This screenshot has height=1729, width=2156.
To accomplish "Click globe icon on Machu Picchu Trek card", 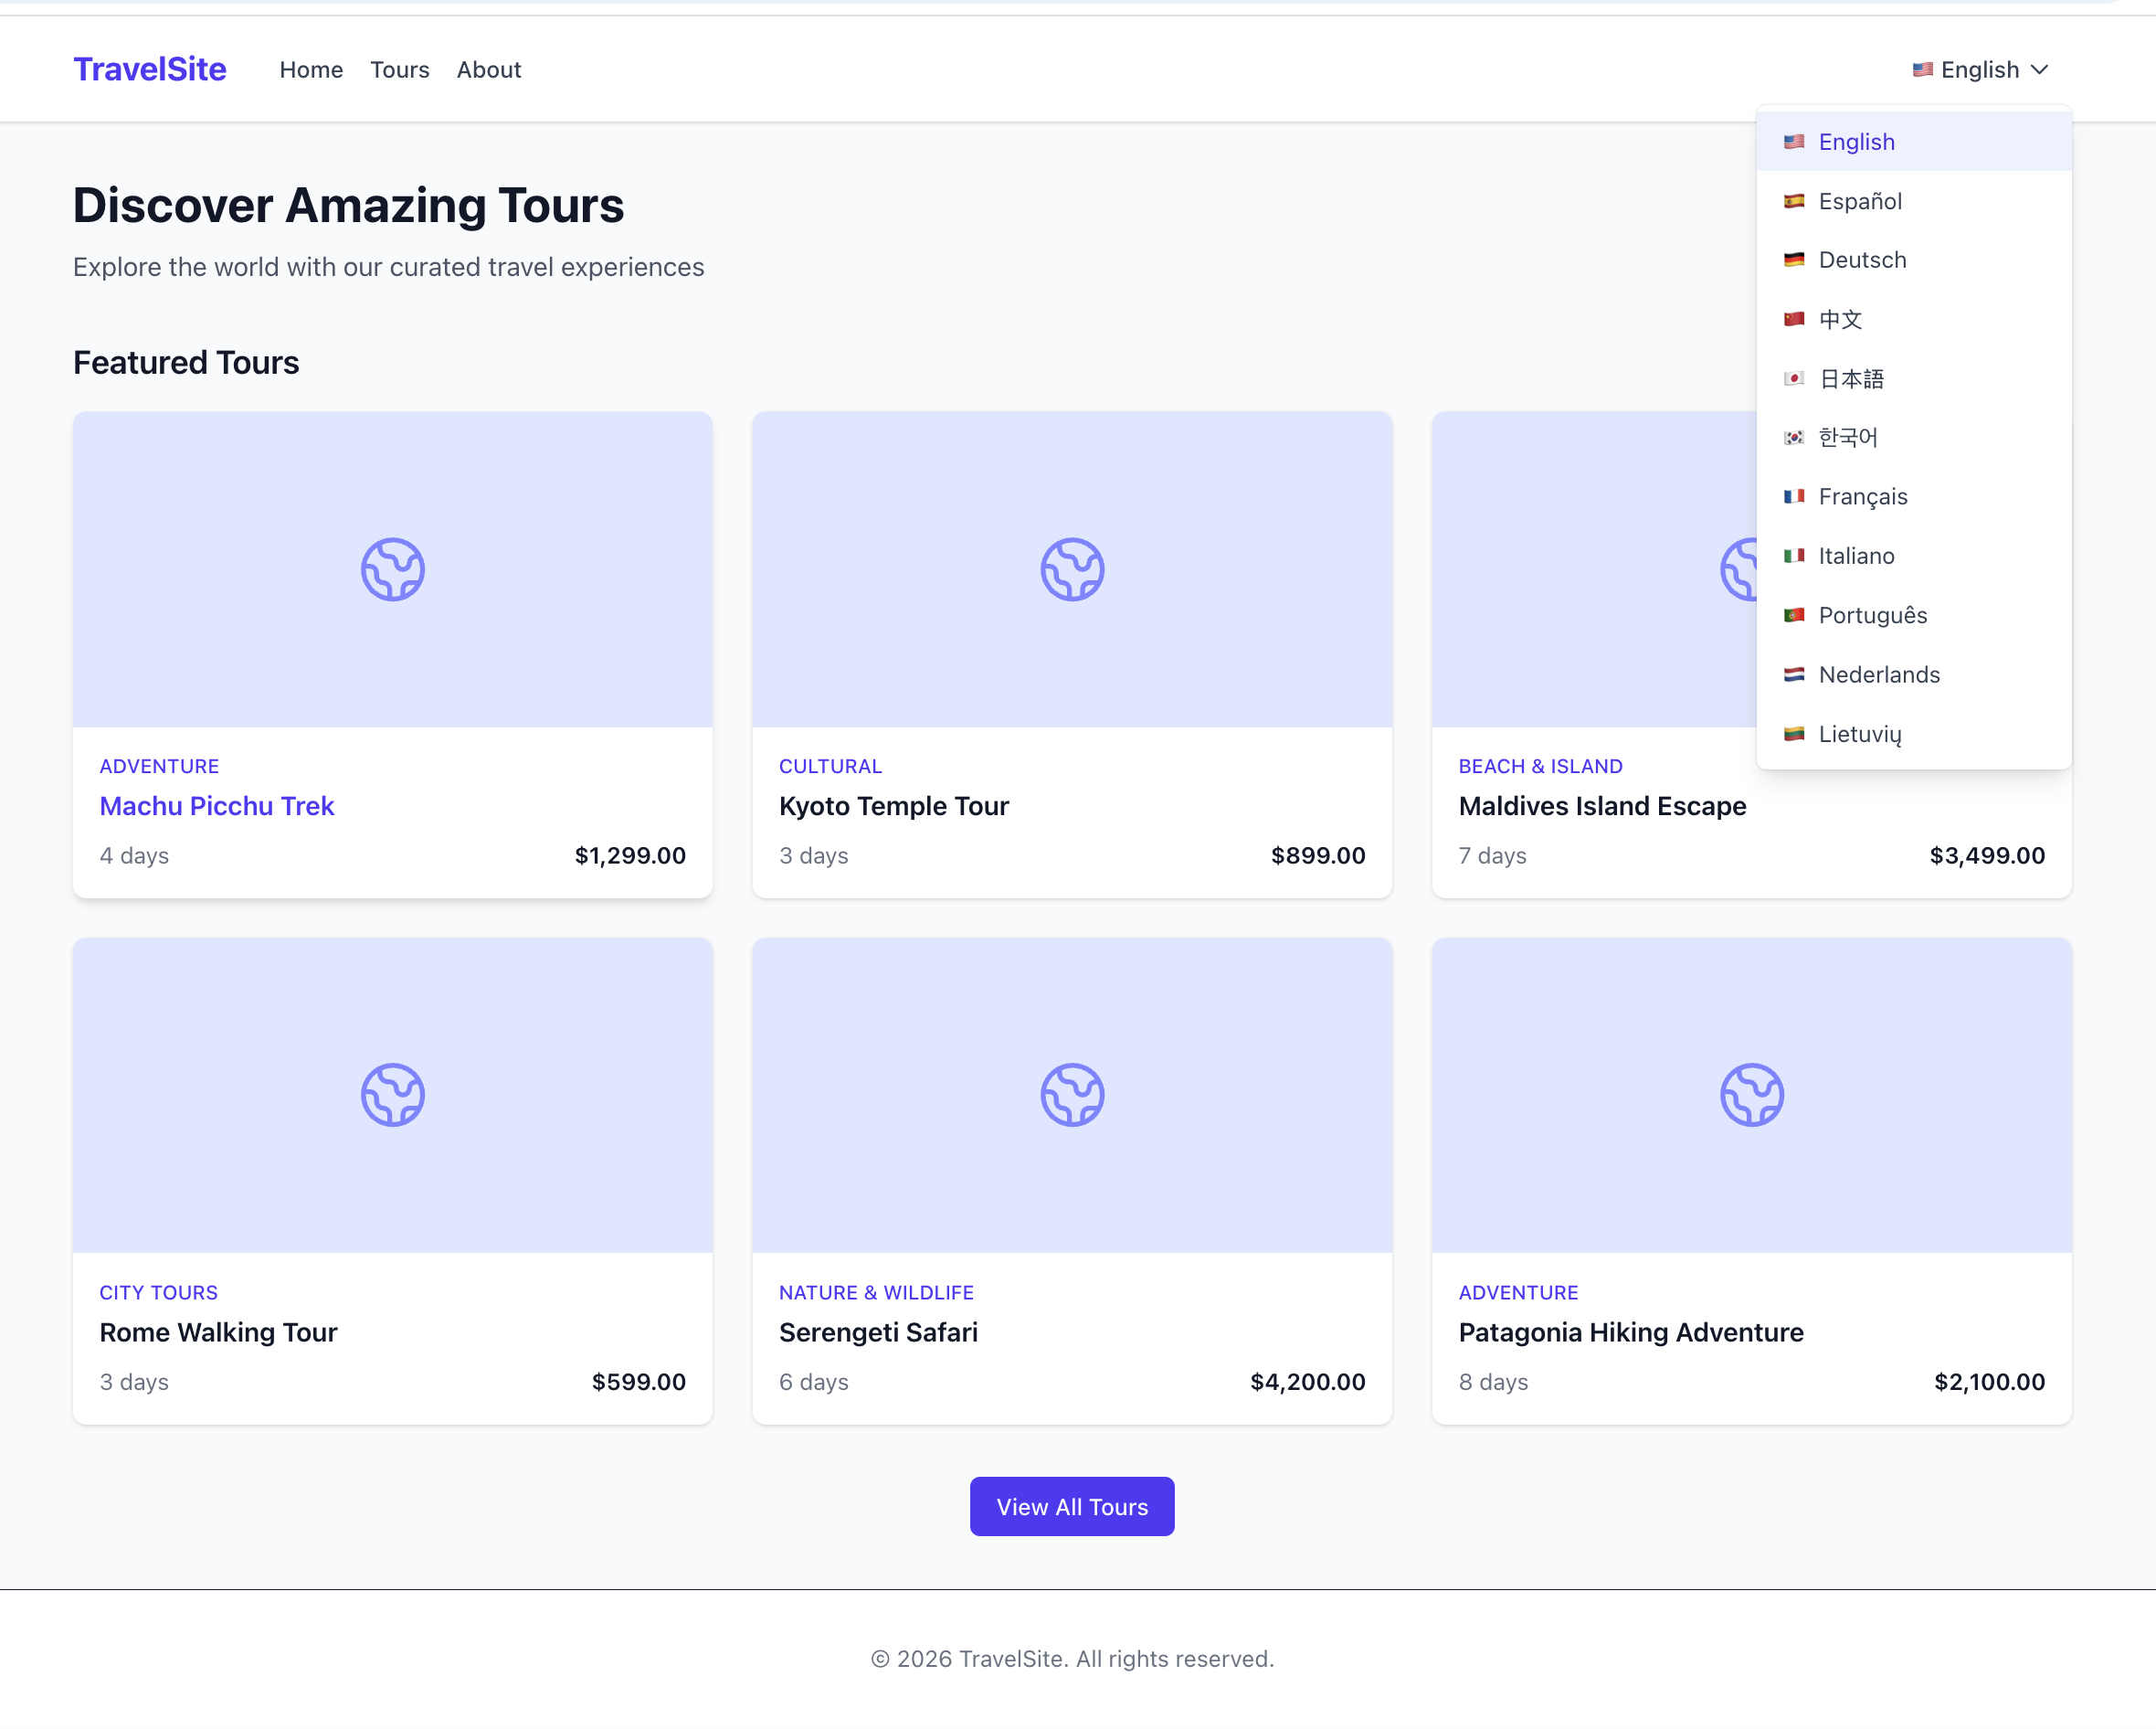I will (392, 569).
